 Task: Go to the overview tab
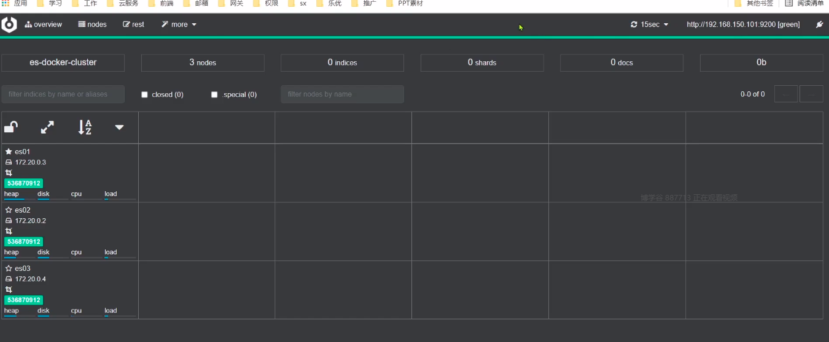[x=44, y=25]
